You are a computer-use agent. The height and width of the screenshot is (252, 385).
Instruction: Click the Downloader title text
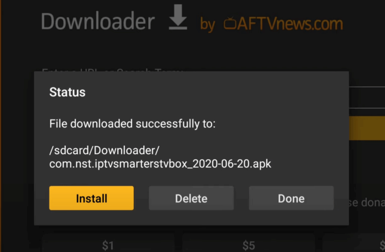(98, 21)
